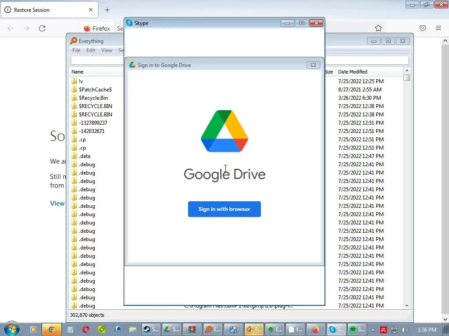The width and height of the screenshot is (449, 336).
Task: Click the Firefox page scroll up arrow
Action: click(445, 41)
